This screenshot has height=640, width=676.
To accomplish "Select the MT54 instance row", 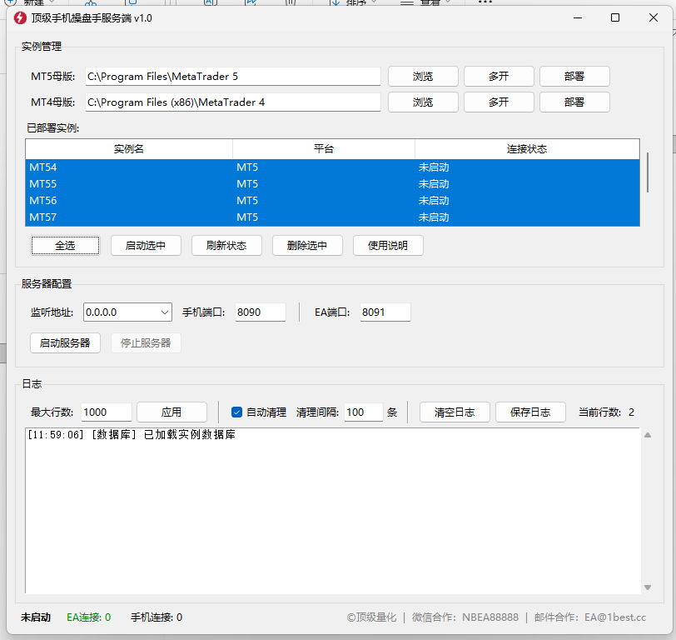I will [x=332, y=167].
